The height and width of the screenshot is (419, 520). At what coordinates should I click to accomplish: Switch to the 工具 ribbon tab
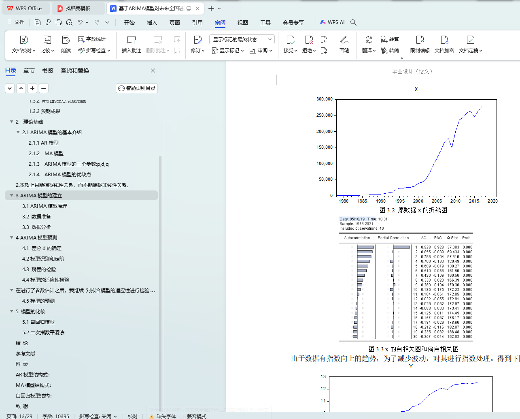pos(265,23)
